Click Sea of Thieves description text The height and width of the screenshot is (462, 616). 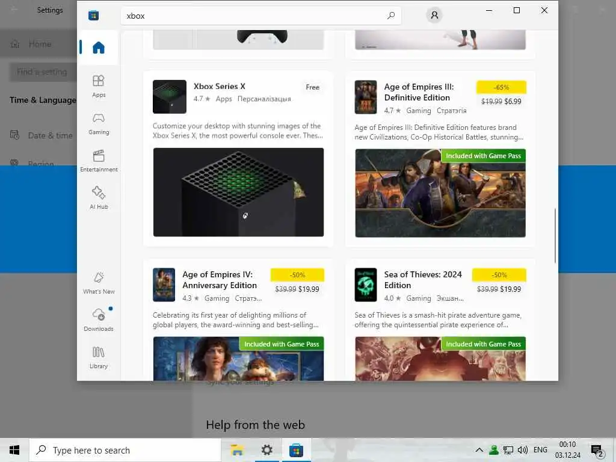click(x=438, y=320)
